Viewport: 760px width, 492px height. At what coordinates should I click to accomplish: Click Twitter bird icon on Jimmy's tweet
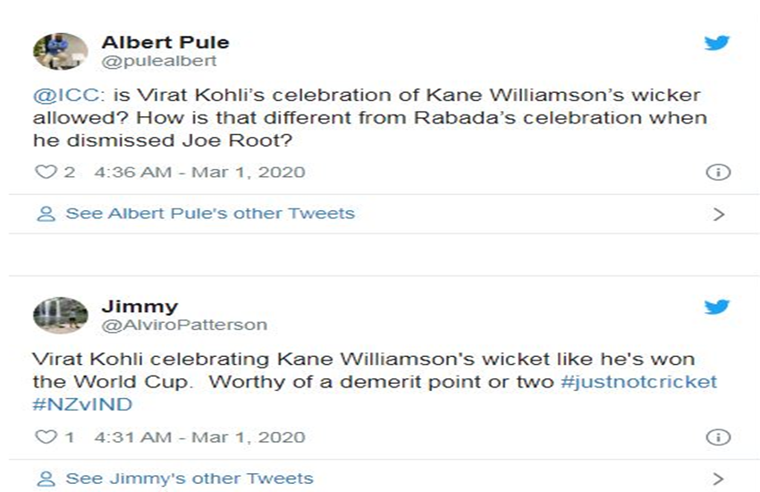click(717, 308)
